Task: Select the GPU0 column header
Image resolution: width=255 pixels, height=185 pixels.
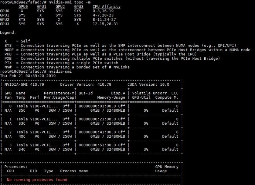Action: tap(23, 7)
